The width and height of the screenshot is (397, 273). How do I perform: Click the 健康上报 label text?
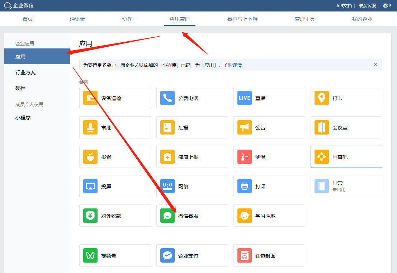(x=188, y=157)
